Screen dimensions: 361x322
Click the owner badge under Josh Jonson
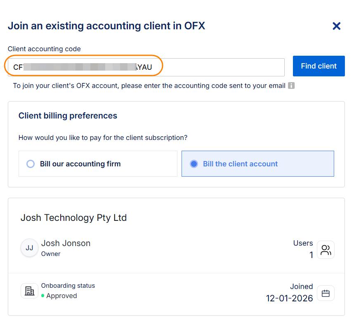50,254
